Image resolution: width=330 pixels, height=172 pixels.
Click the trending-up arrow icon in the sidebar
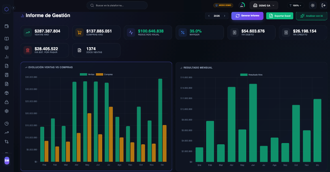pos(6,132)
